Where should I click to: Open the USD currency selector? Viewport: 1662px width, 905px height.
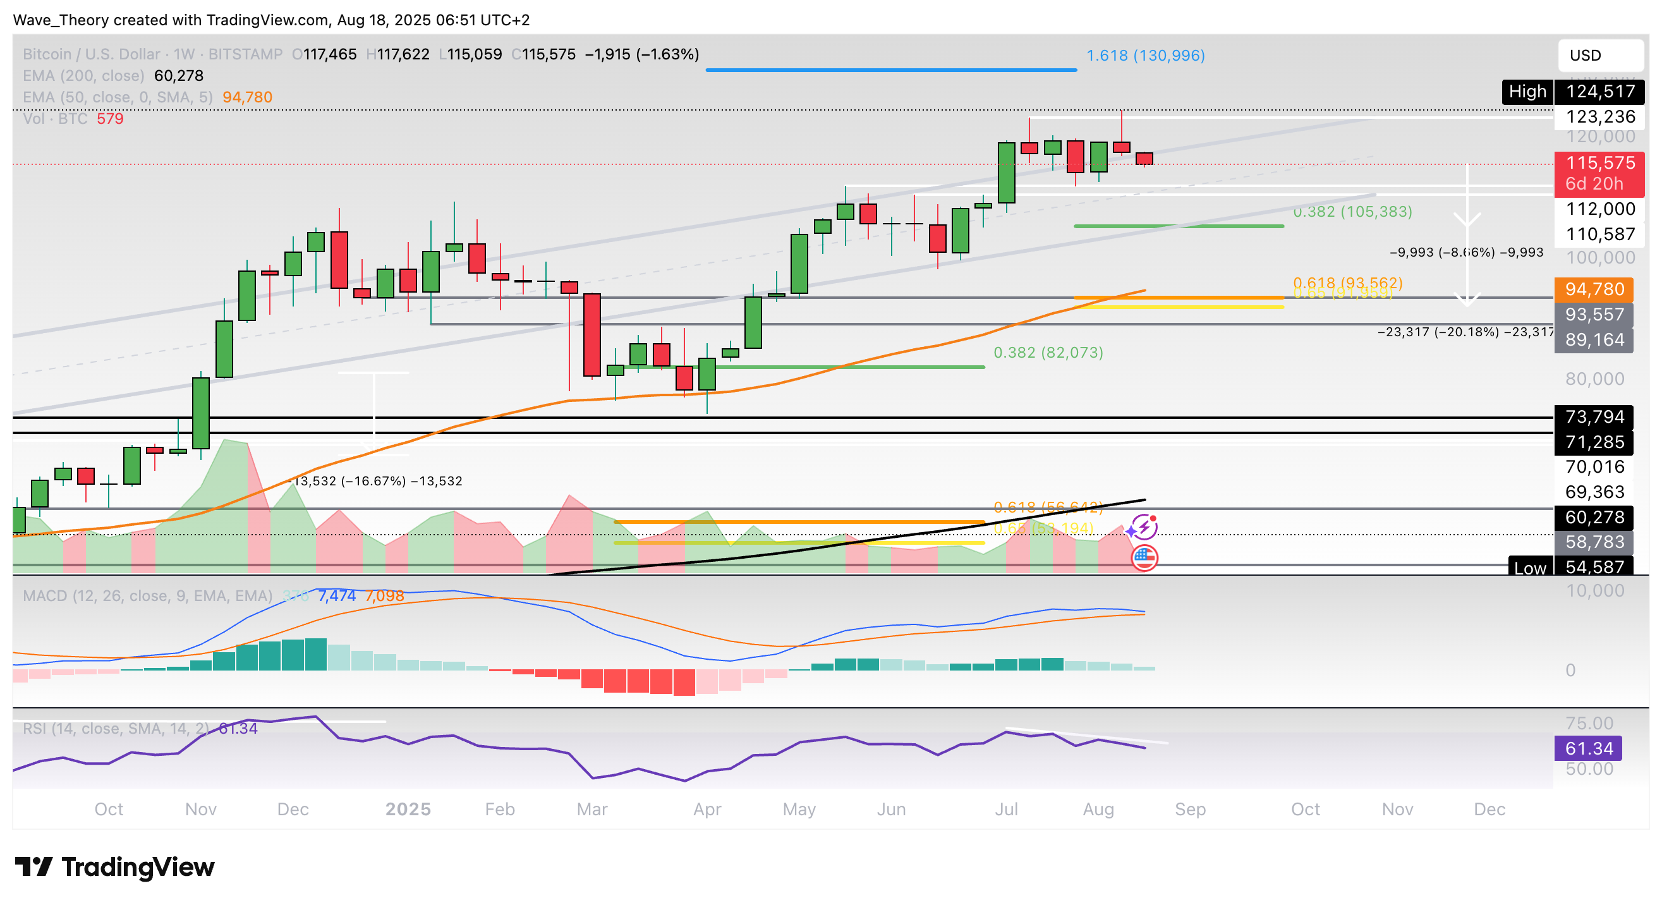click(x=1600, y=56)
